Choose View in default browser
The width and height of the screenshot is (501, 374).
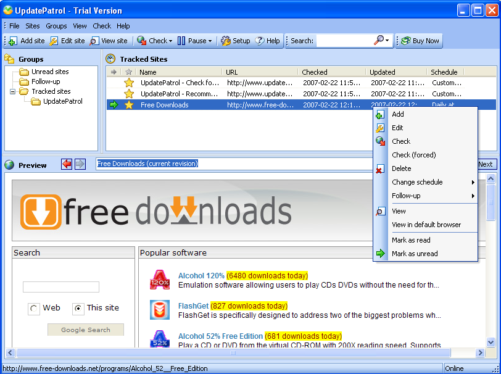point(426,225)
